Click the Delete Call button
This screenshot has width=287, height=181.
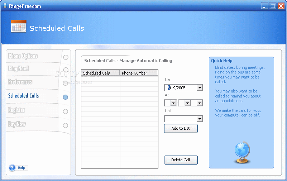tap(181, 160)
